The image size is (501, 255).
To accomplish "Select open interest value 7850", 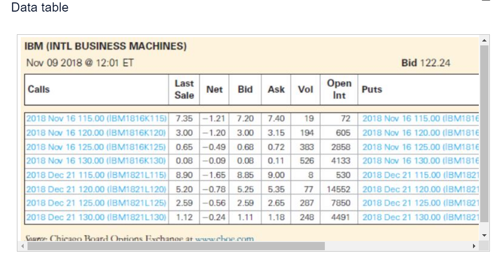I will point(341,203).
